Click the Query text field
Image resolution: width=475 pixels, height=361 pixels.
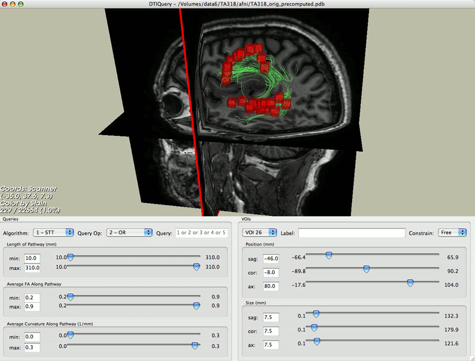point(202,233)
